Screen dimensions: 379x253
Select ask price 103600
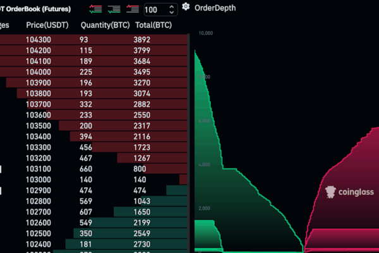pos(39,115)
